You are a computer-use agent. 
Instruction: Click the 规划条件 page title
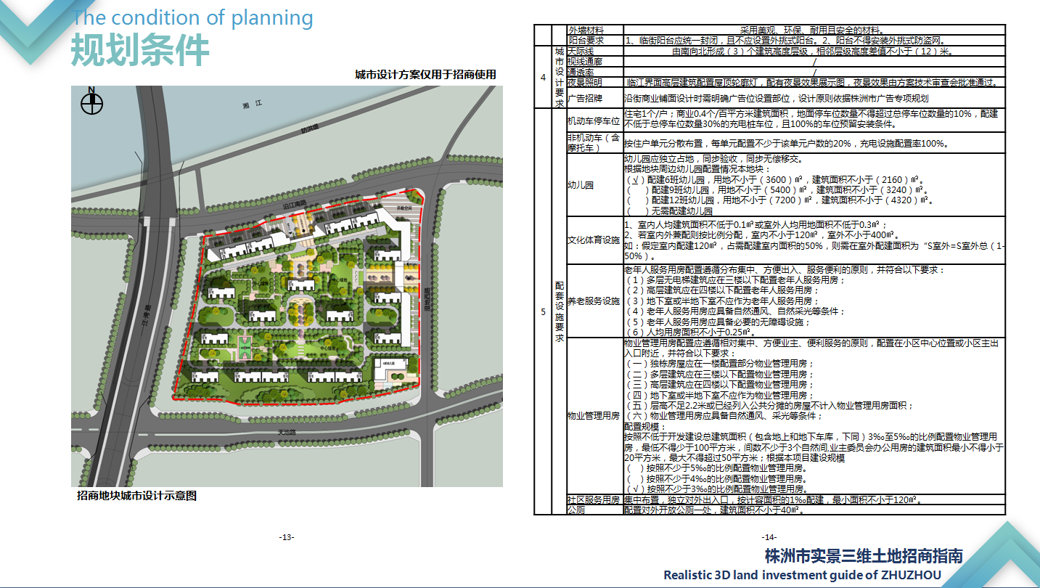139,50
